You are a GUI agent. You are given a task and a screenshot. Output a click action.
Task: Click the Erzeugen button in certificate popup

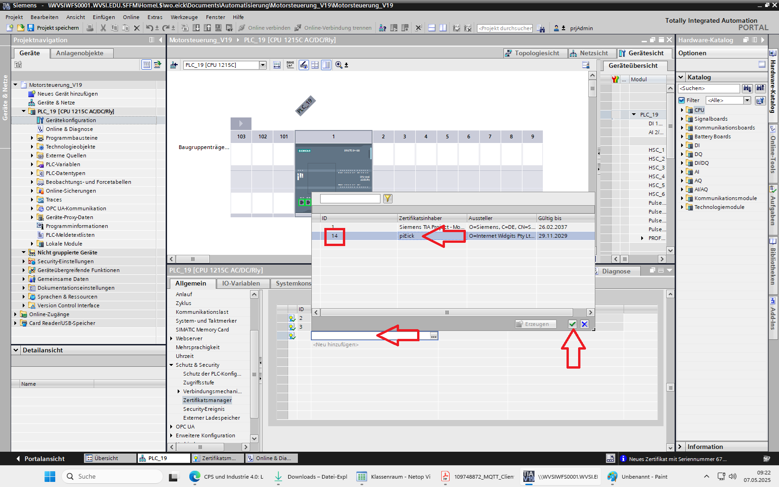click(x=536, y=324)
